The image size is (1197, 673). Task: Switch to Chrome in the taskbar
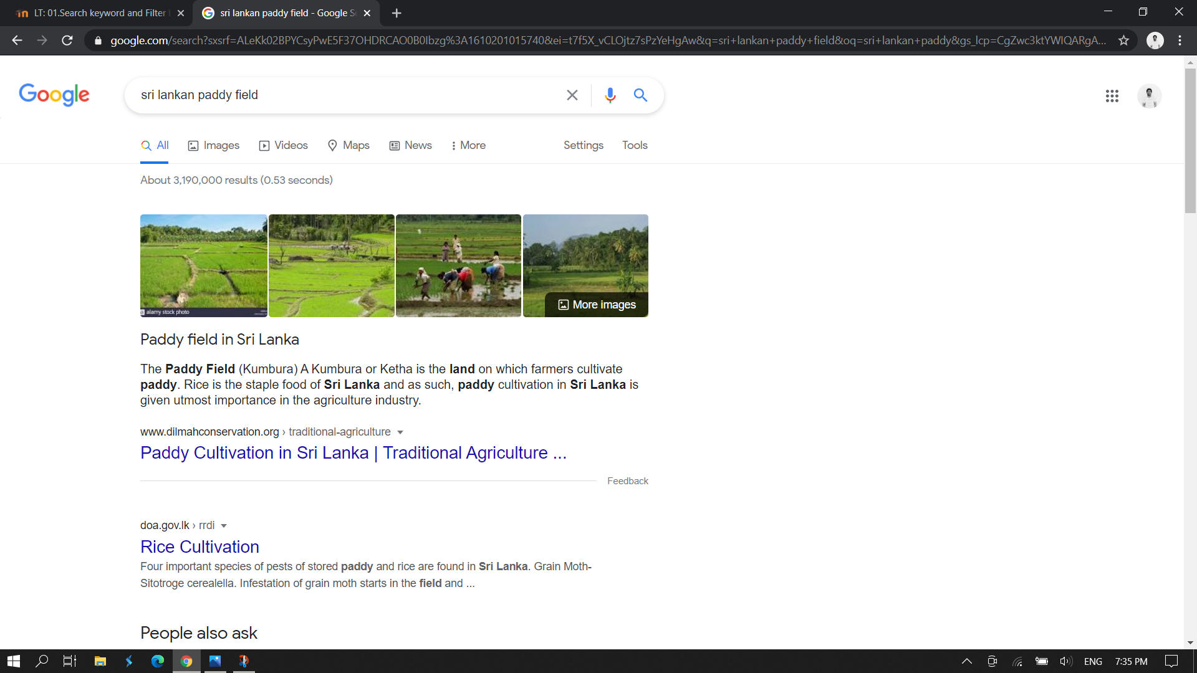pyautogui.click(x=186, y=661)
